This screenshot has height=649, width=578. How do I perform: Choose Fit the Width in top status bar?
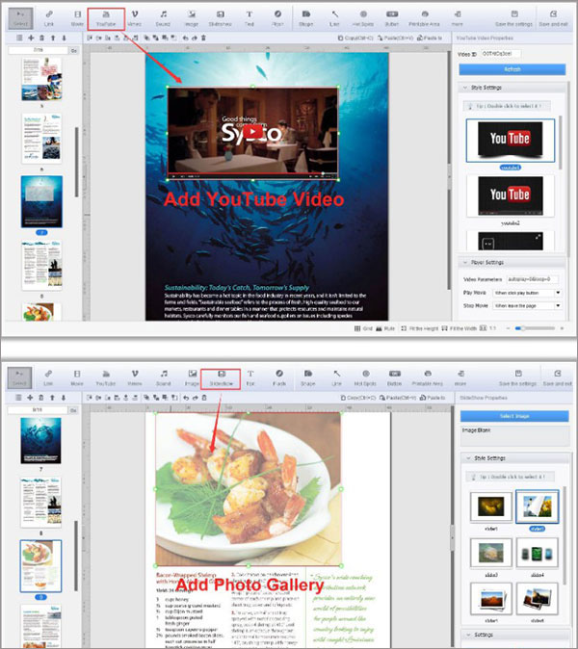[x=460, y=328]
